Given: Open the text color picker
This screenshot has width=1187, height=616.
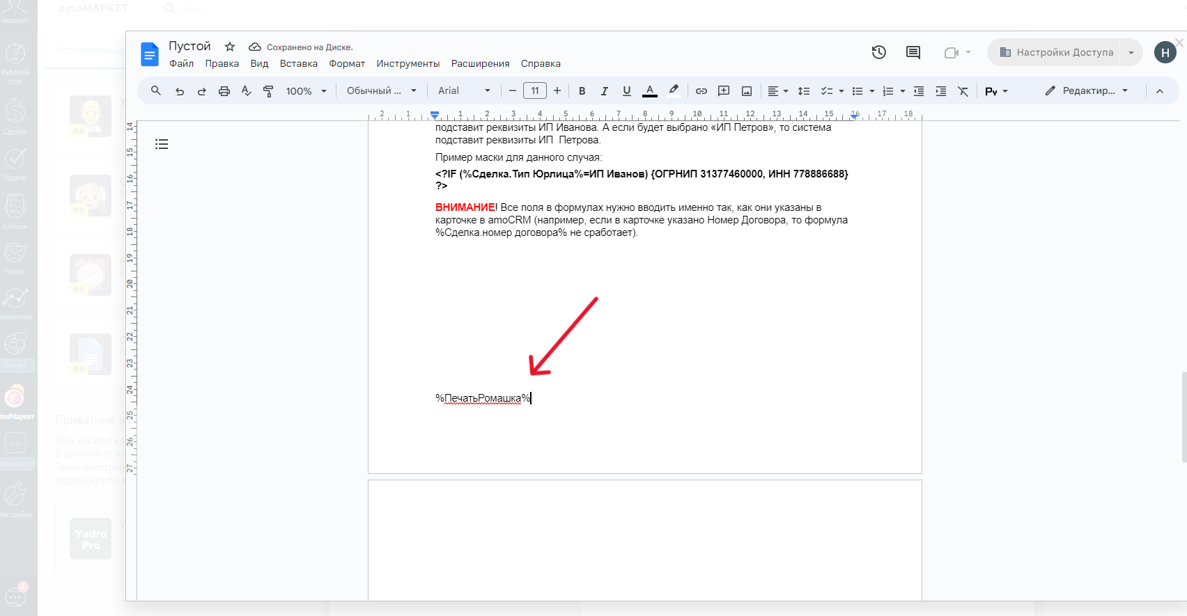Looking at the screenshot, I should pyautogui.click(x=650, y=91).
